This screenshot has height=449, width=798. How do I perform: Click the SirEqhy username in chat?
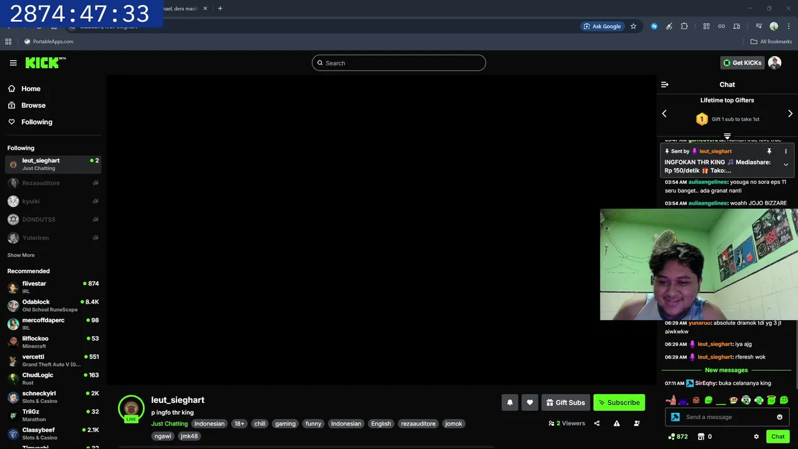(705, 383)
